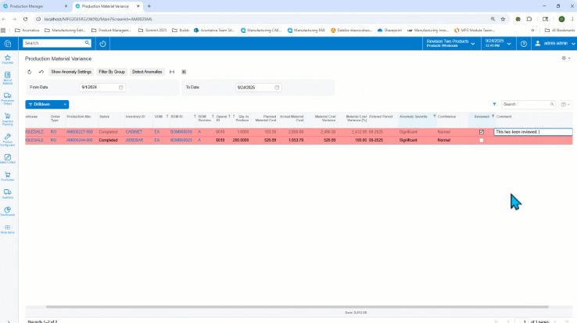Click the Reviewed column filter icon
The height and width of the screenshot is (323, 577).
pos(493,117)
